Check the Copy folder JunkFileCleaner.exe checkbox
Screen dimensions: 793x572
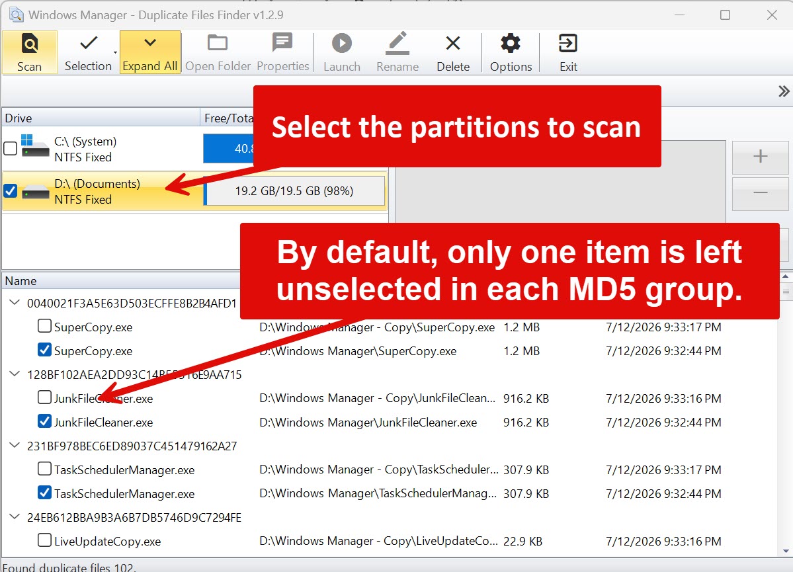coord(44,397)
